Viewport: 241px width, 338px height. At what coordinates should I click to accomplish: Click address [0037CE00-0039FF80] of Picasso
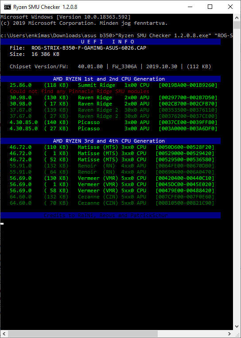click(x=188, y=122)
